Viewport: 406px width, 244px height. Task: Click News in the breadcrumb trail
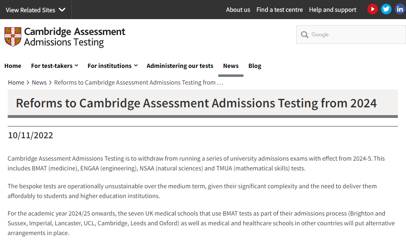click(x=39, y=83)
